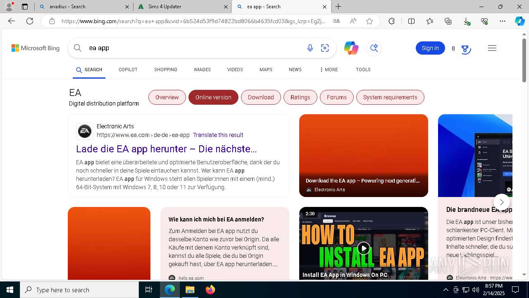Open Bing chat search icon
Viewport: 529px width, 298px height.
(374, 48)
